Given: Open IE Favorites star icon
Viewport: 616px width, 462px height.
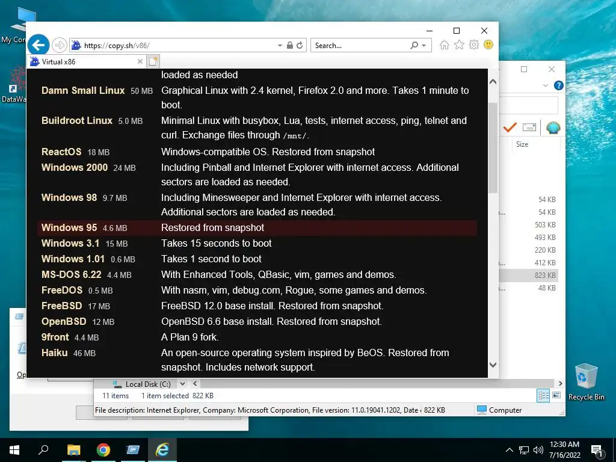Looking at the screenshot, I should click(459, 45).
